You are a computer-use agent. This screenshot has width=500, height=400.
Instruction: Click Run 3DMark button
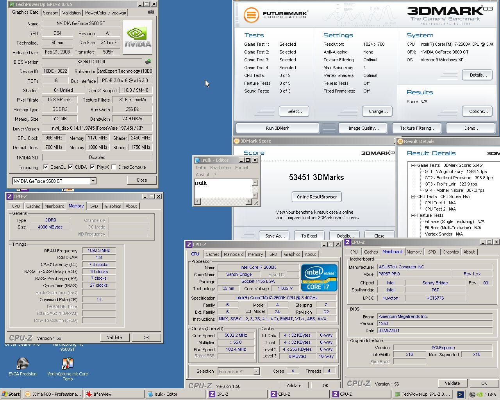tap(277, 128)
